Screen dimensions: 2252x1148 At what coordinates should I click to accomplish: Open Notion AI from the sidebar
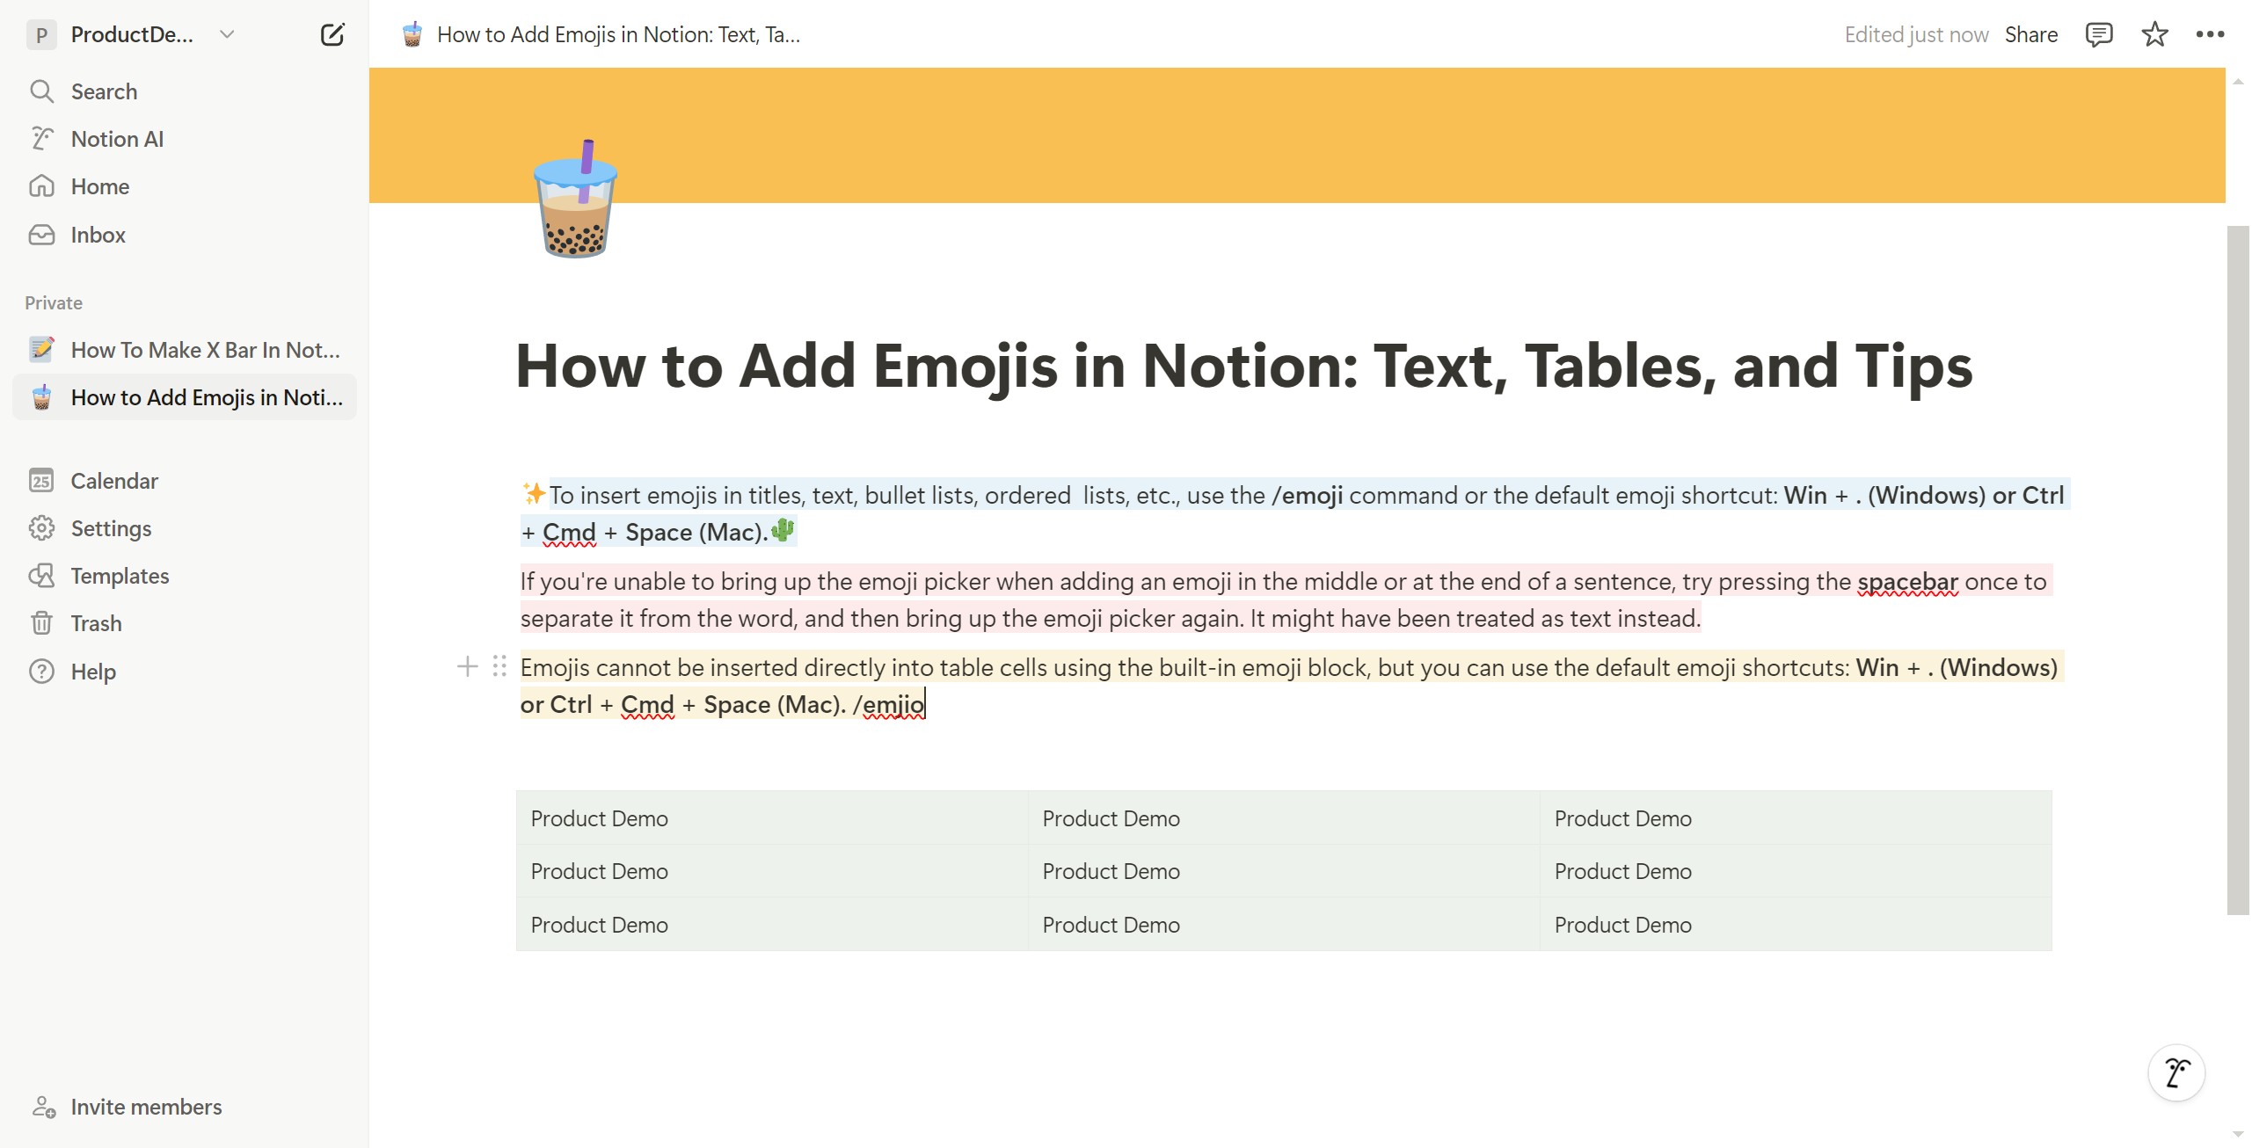point(185,139)
